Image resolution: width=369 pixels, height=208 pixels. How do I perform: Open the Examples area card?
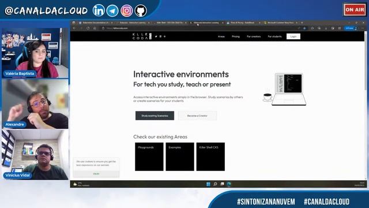tap(180, 157)
